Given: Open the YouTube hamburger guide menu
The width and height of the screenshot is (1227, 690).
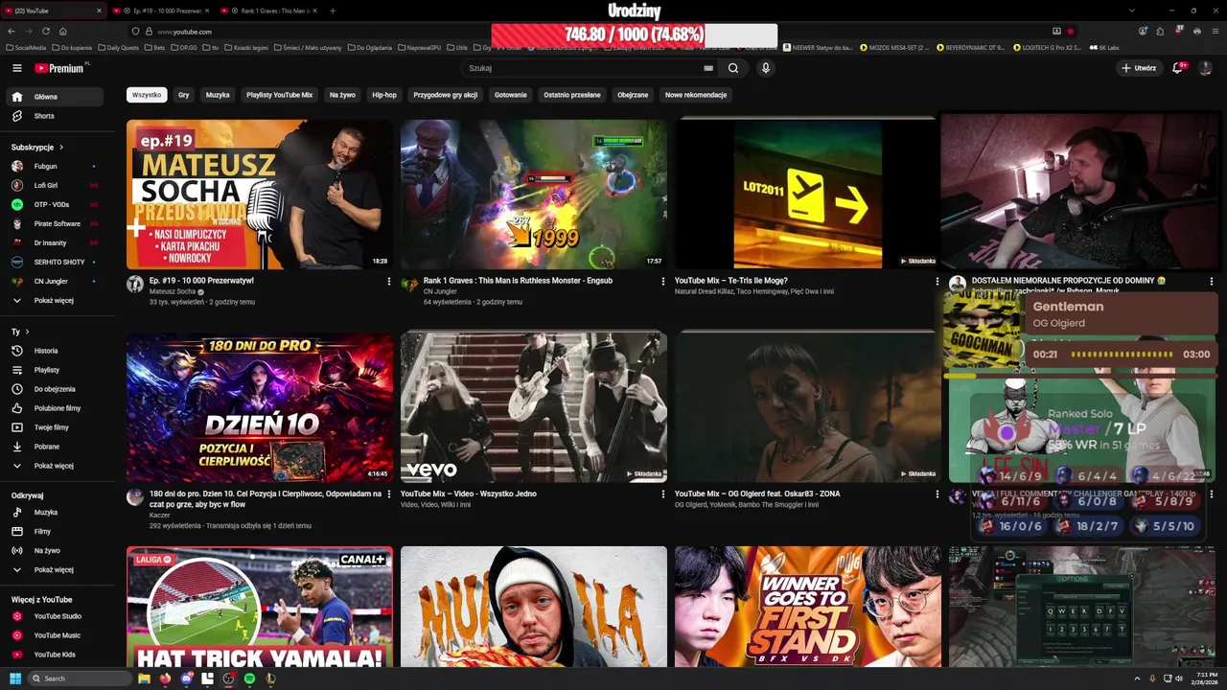Looking at the screenshot, I should coord(16,68).
